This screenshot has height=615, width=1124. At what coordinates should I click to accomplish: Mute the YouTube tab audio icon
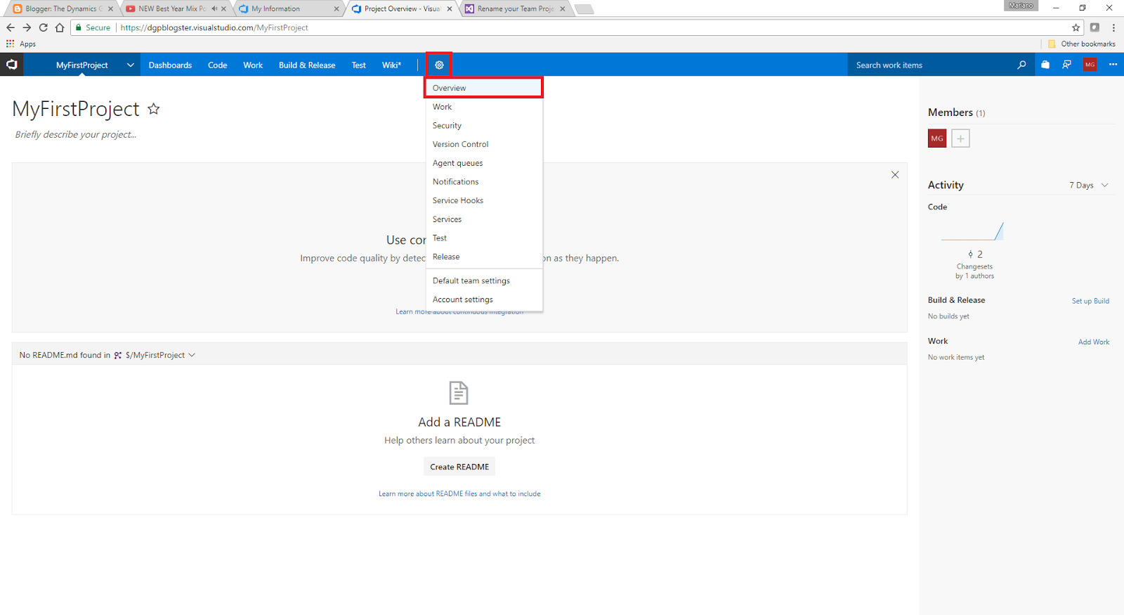click(214, 8)
